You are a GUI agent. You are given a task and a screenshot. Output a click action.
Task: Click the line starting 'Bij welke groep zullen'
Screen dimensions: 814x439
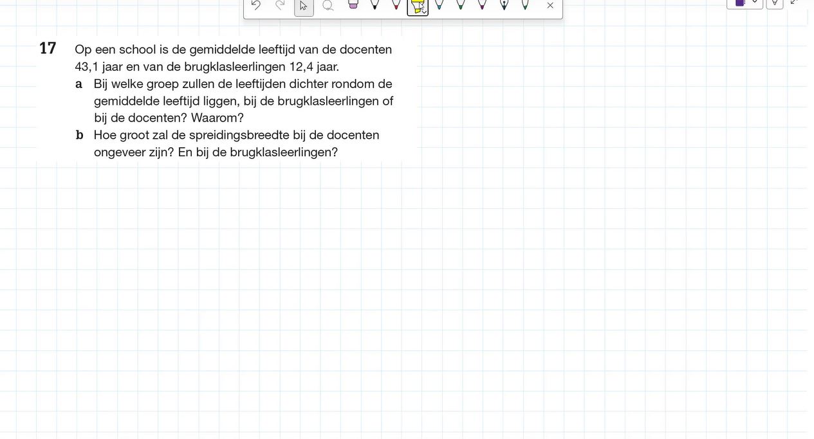(x=243, y=84)
